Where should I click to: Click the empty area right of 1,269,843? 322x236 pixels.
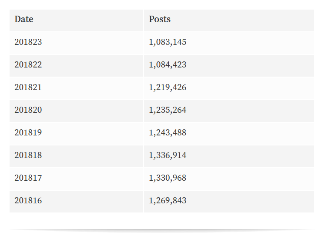pyautogui.click(x=251, y=202)
